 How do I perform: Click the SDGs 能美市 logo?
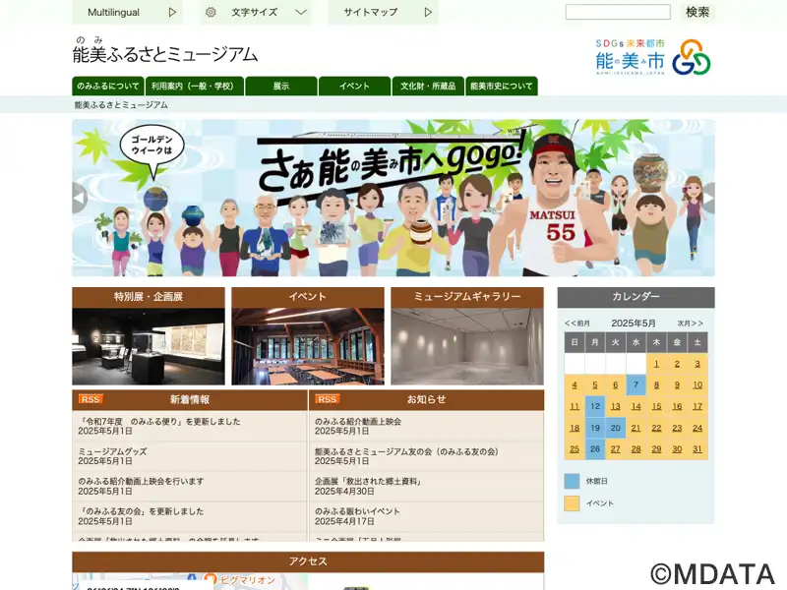652,57
